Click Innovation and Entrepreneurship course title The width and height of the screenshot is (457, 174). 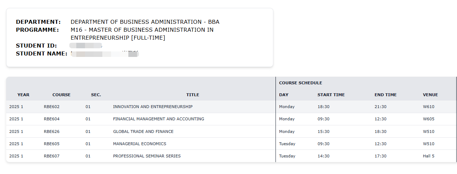[x=153, y=107]
